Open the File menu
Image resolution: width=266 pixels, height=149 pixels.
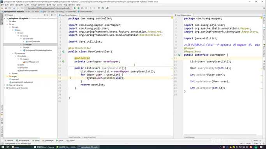click(2, 5)
